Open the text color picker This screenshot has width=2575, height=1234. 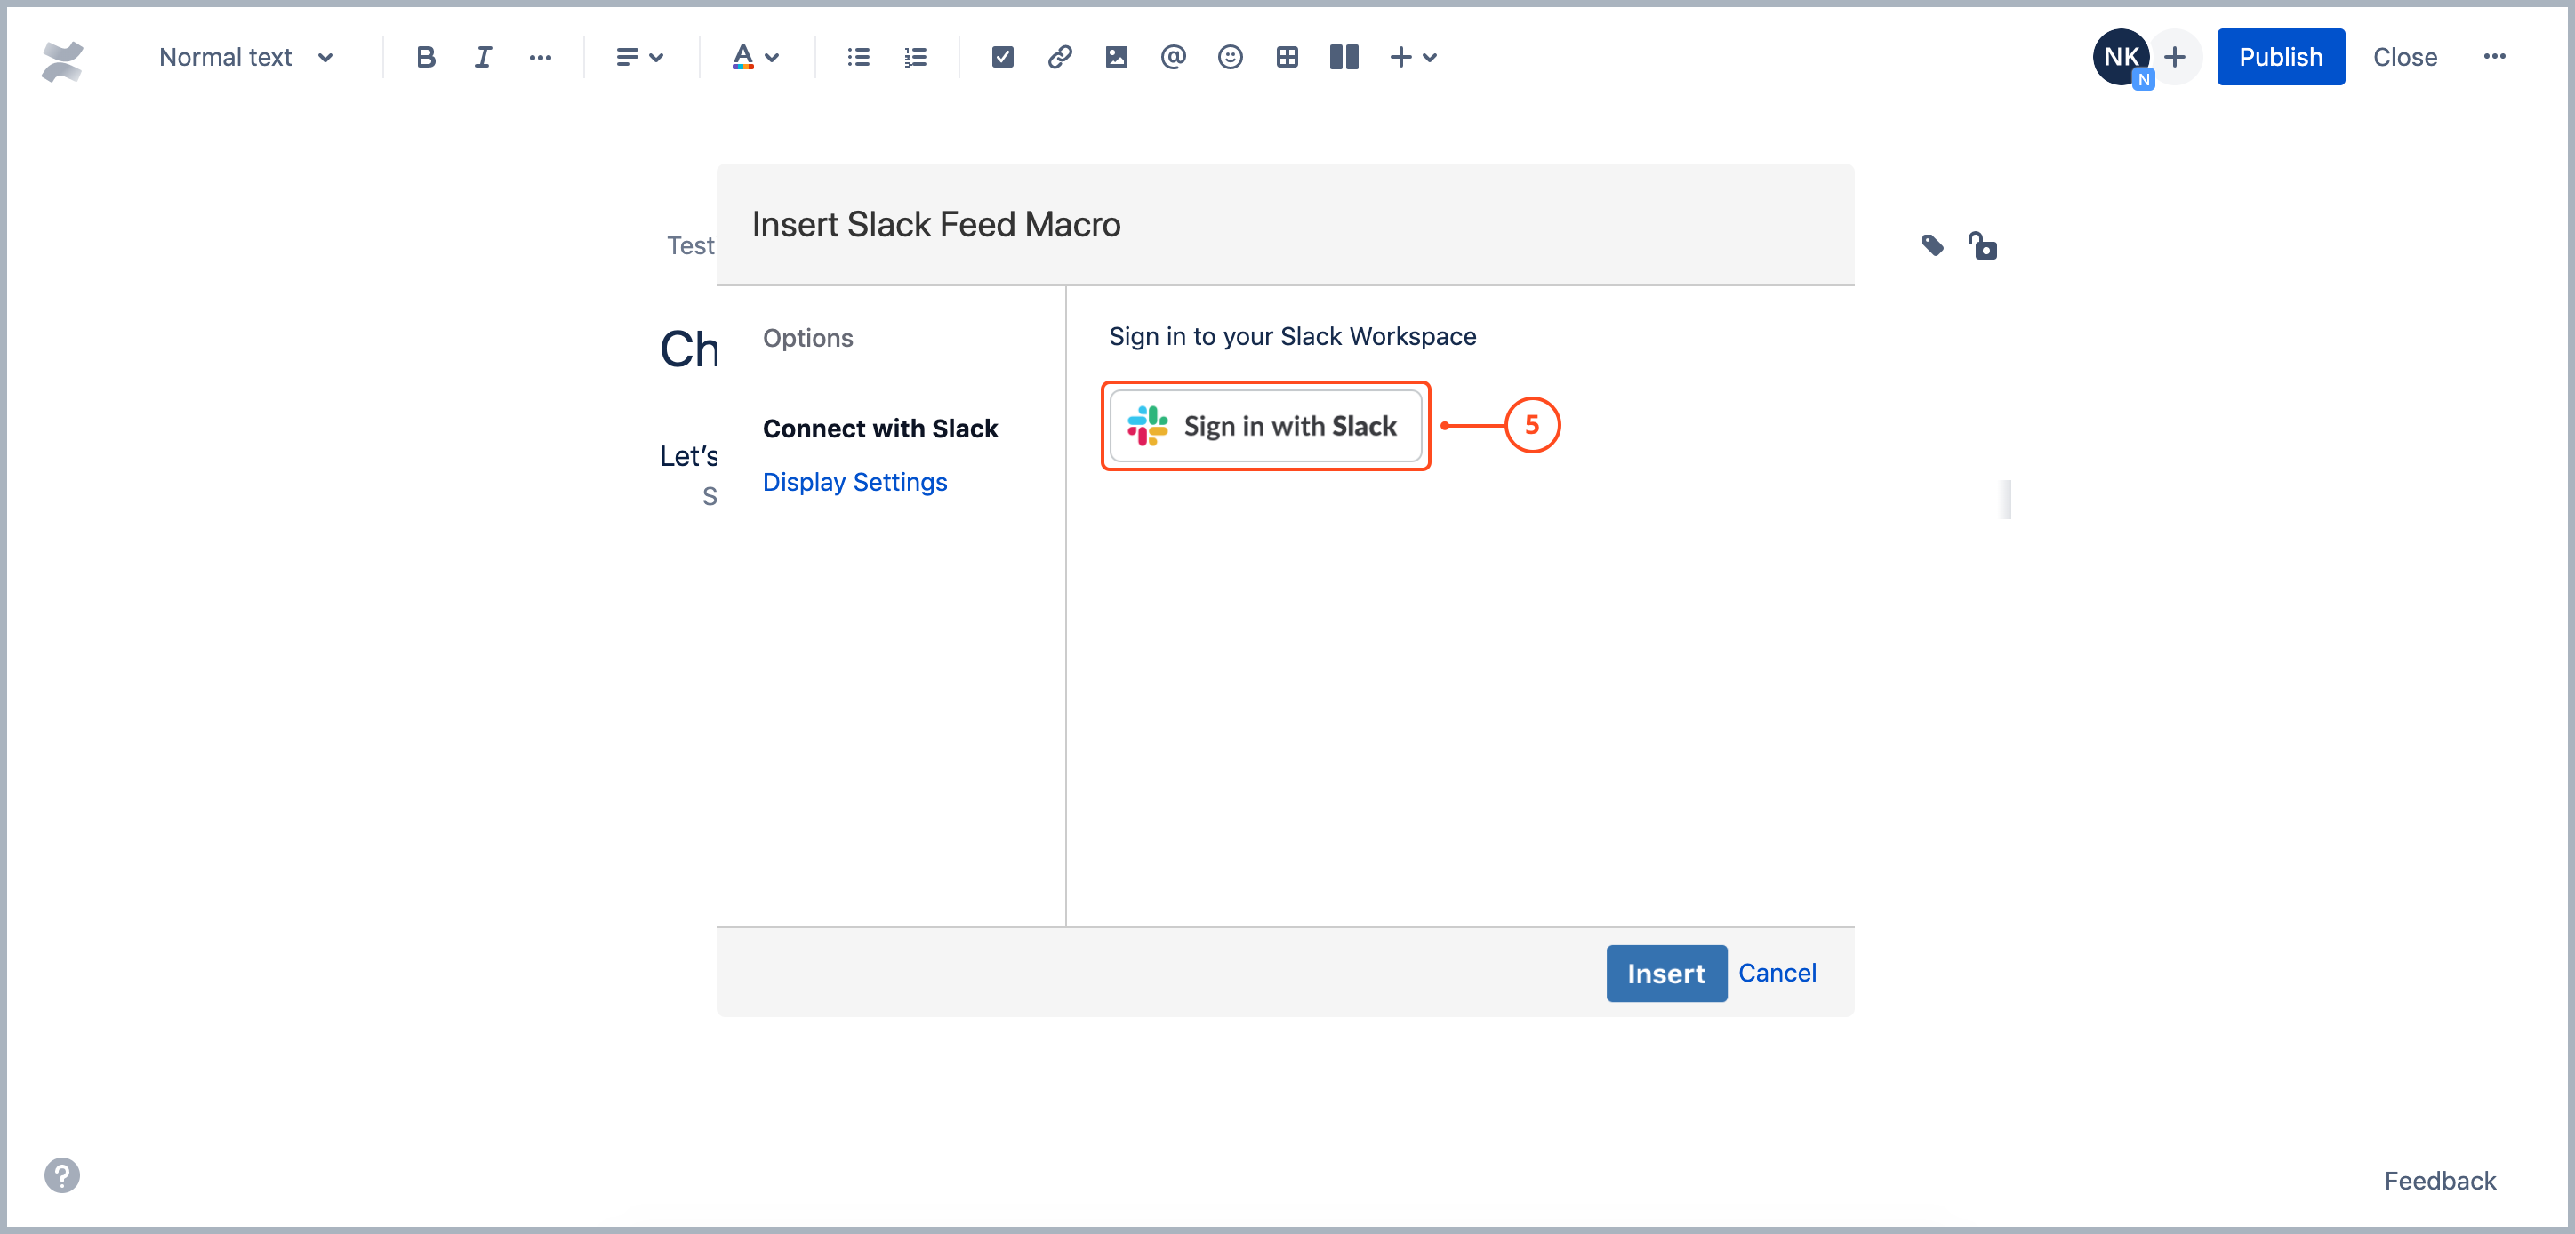[755, 57]
